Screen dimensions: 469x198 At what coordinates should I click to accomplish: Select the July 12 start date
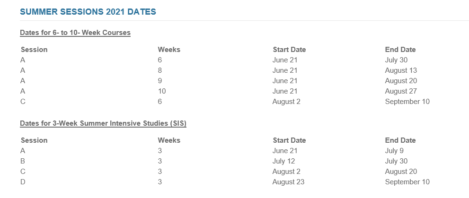[283, 161]
